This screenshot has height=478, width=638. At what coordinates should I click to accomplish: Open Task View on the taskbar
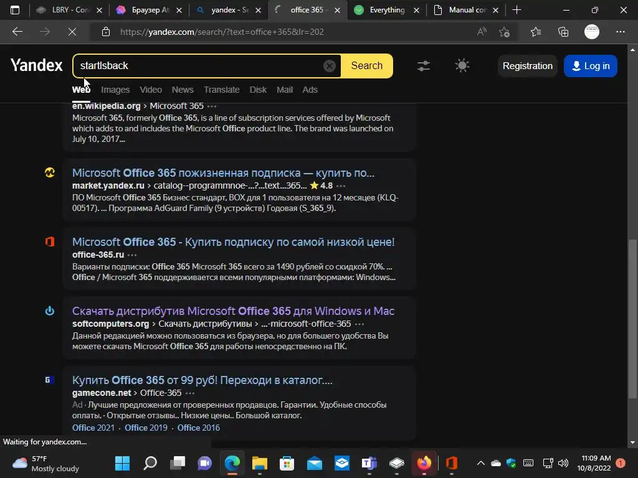coord(178,463)
